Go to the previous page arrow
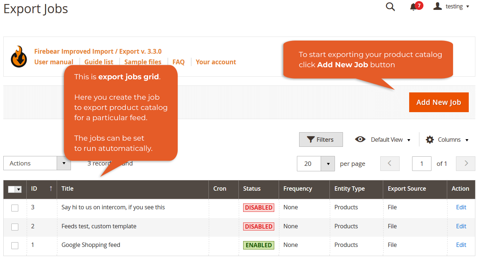 coord(390,164)
